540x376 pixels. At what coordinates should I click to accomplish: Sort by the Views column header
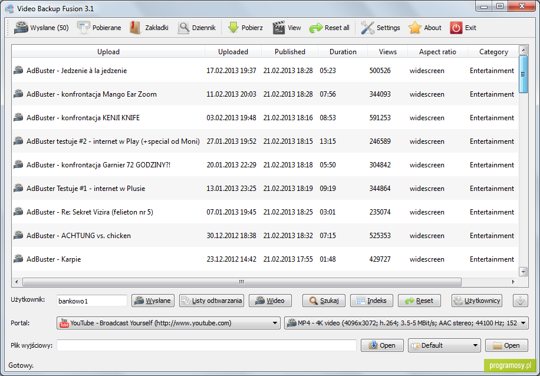tap(388, 52)
